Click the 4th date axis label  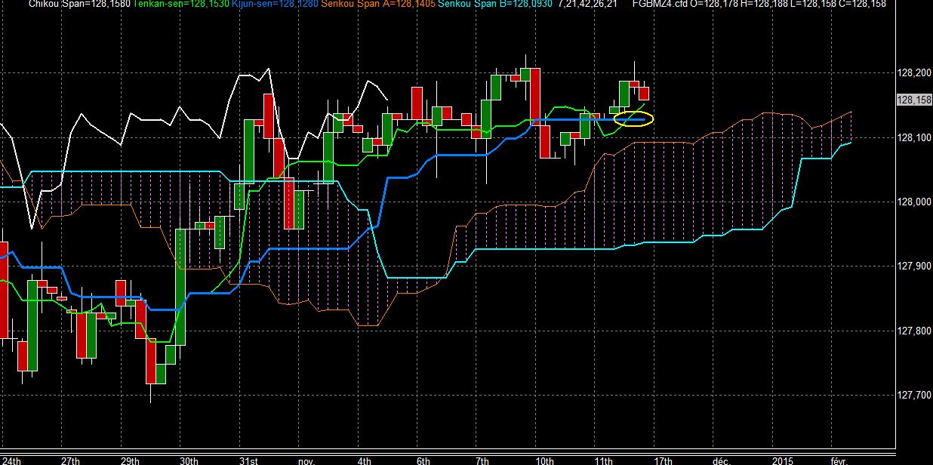pos(365,460)
